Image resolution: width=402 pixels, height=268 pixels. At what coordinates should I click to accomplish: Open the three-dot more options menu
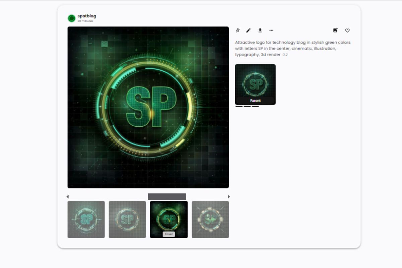pos(271,30)
